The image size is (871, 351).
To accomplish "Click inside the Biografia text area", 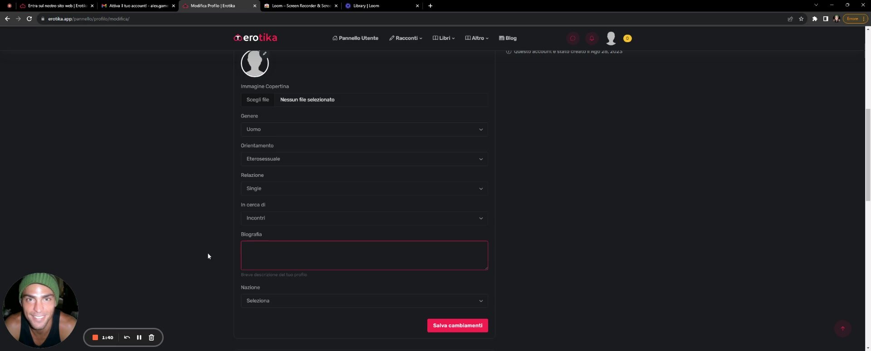I will 364,255.
